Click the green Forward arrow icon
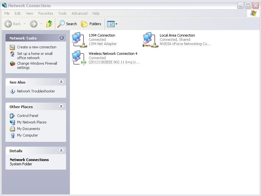 [x=34, y=24]
